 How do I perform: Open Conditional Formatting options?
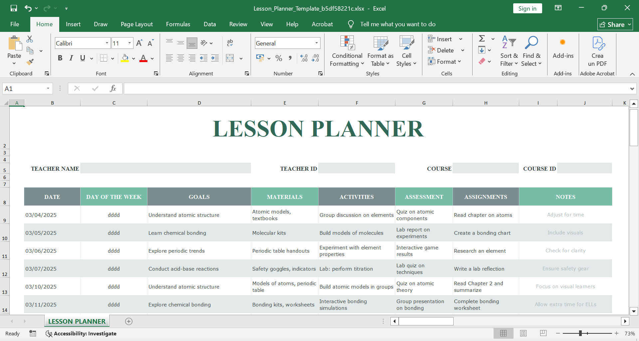[x=347, y=51]
